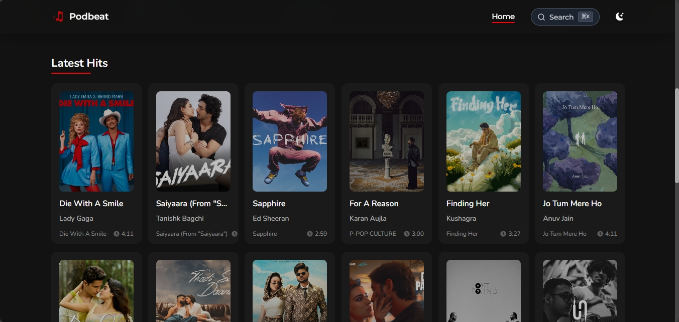Click the clock icon beside 4:11 on Die With A Smile
Viewport: 679px width, 322px height.
(117, 234)
